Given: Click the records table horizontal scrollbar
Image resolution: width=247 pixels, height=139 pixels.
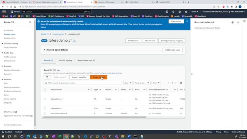Looking at the screenshot, I should [95, 117].
